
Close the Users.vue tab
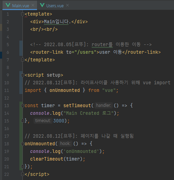coord(67,5)
